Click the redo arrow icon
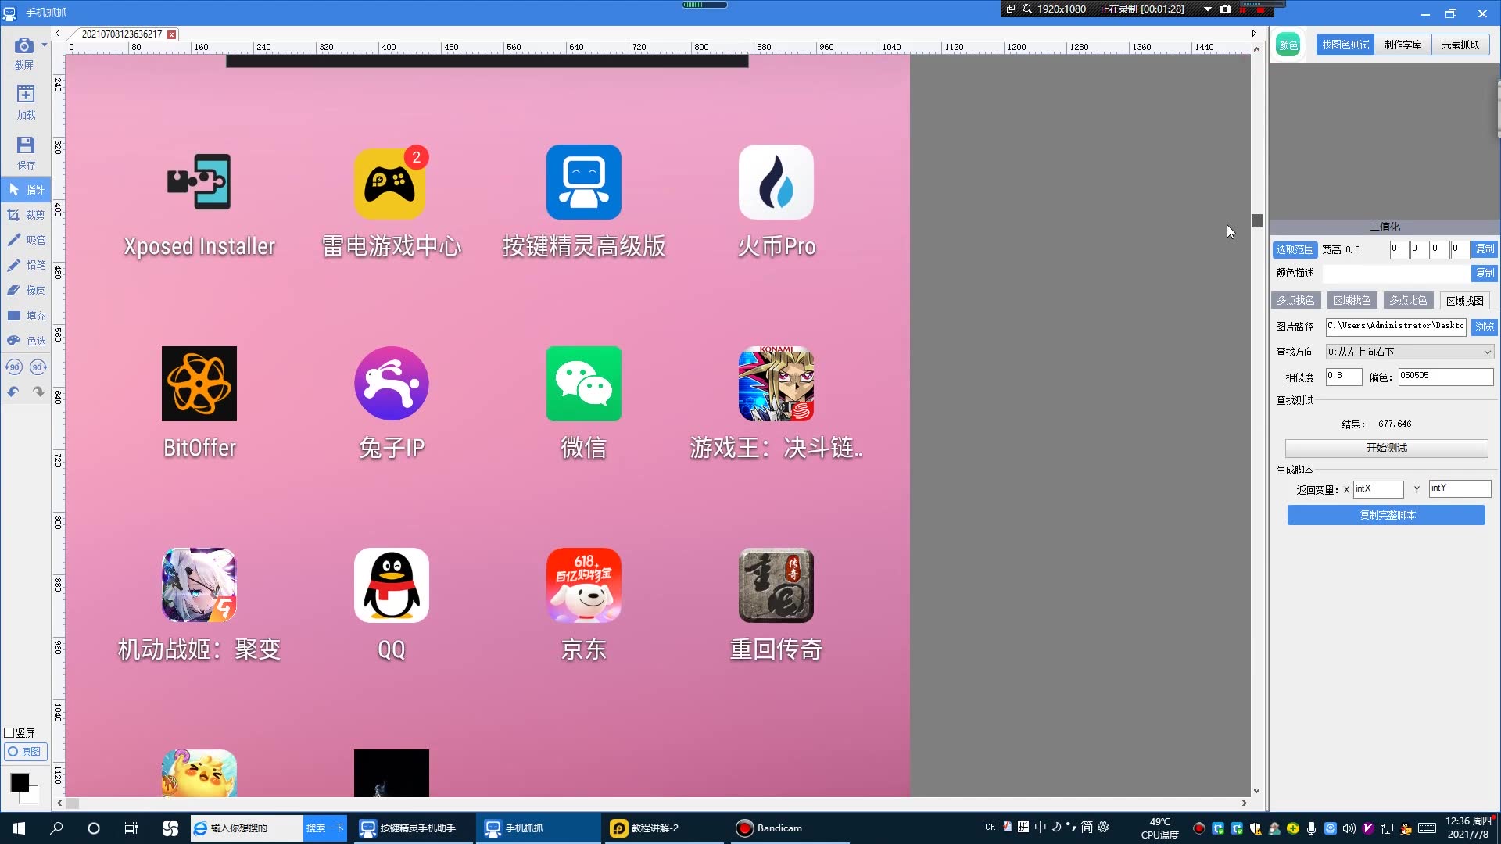This screenshot has height=844, width=1501. (x=38, y=392)
